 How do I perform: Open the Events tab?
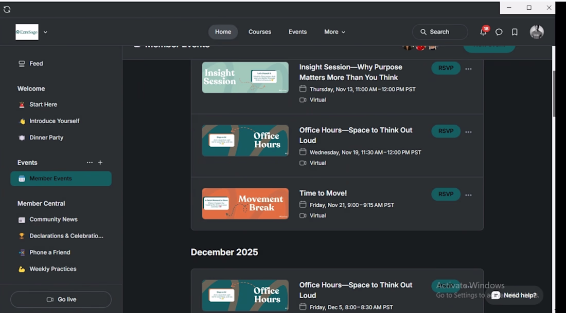tap(297, 32)
